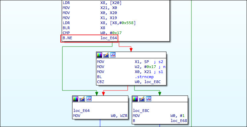
Task: Select the line 'MOV X1, X19'
Action: (x=90, y=18)
